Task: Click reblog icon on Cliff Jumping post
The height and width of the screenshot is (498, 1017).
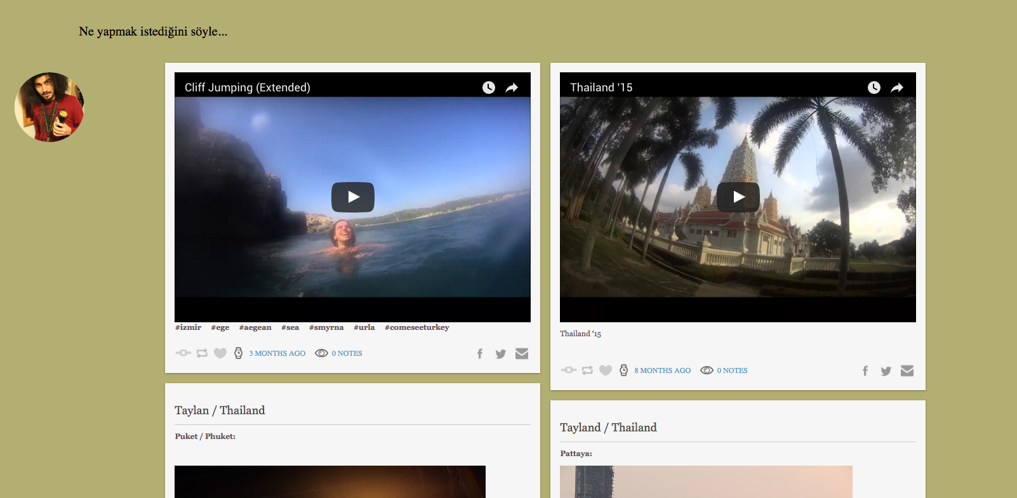Action: pos(202,353)
